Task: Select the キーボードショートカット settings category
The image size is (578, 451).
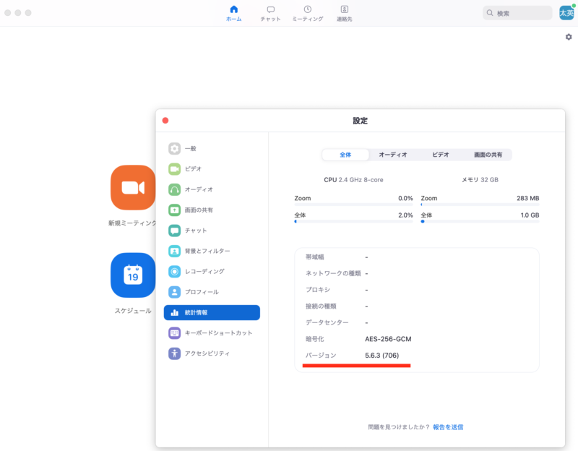Action: tap(212, 333)
